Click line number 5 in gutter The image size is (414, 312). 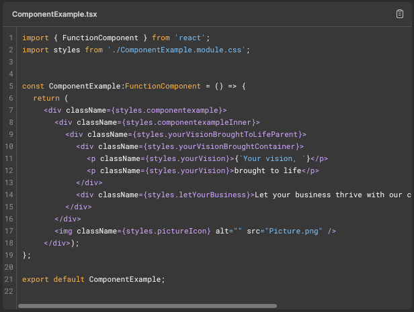click(x=11, y=86)
